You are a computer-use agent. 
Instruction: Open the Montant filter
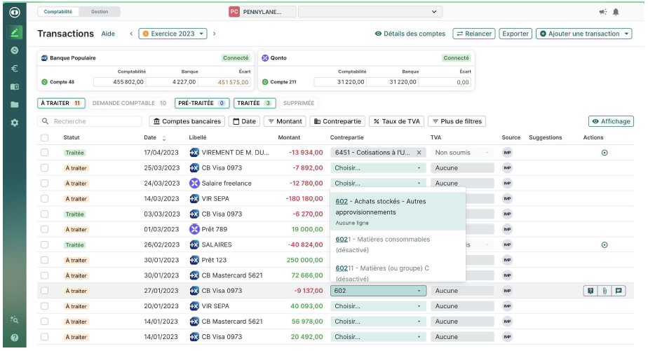[x=285, y=121]
